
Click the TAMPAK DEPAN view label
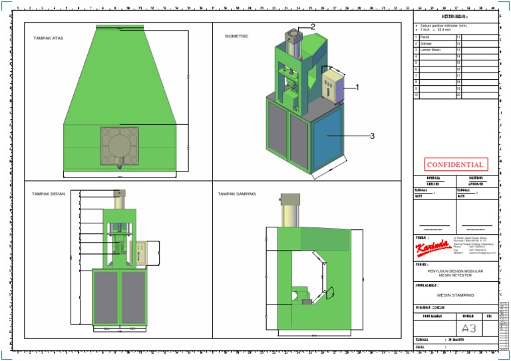48,193
